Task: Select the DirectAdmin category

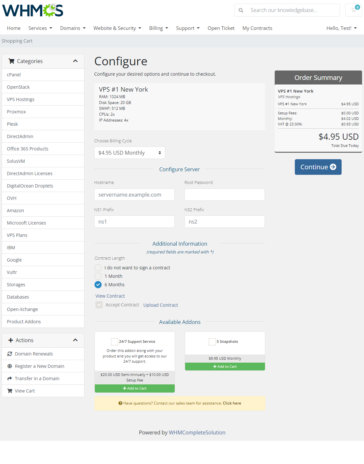Action: (x=43, y=136)
